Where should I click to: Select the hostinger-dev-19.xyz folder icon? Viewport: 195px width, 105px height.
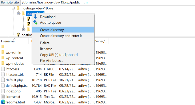(18, 8)
